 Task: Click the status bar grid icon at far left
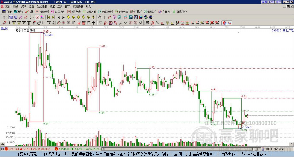point(2,149)
